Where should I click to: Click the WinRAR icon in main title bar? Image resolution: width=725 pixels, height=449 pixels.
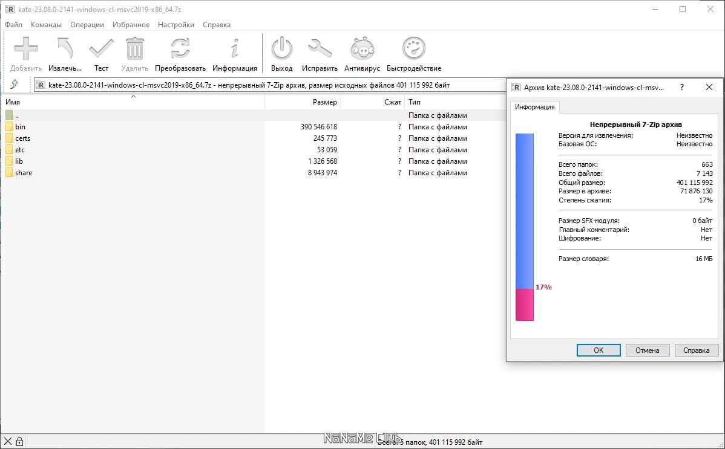[x=10, y=9]
